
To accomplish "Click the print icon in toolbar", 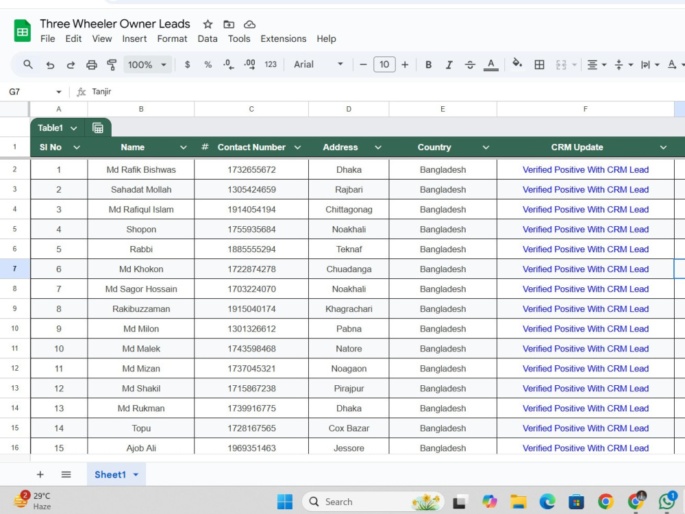I will 91,64.
